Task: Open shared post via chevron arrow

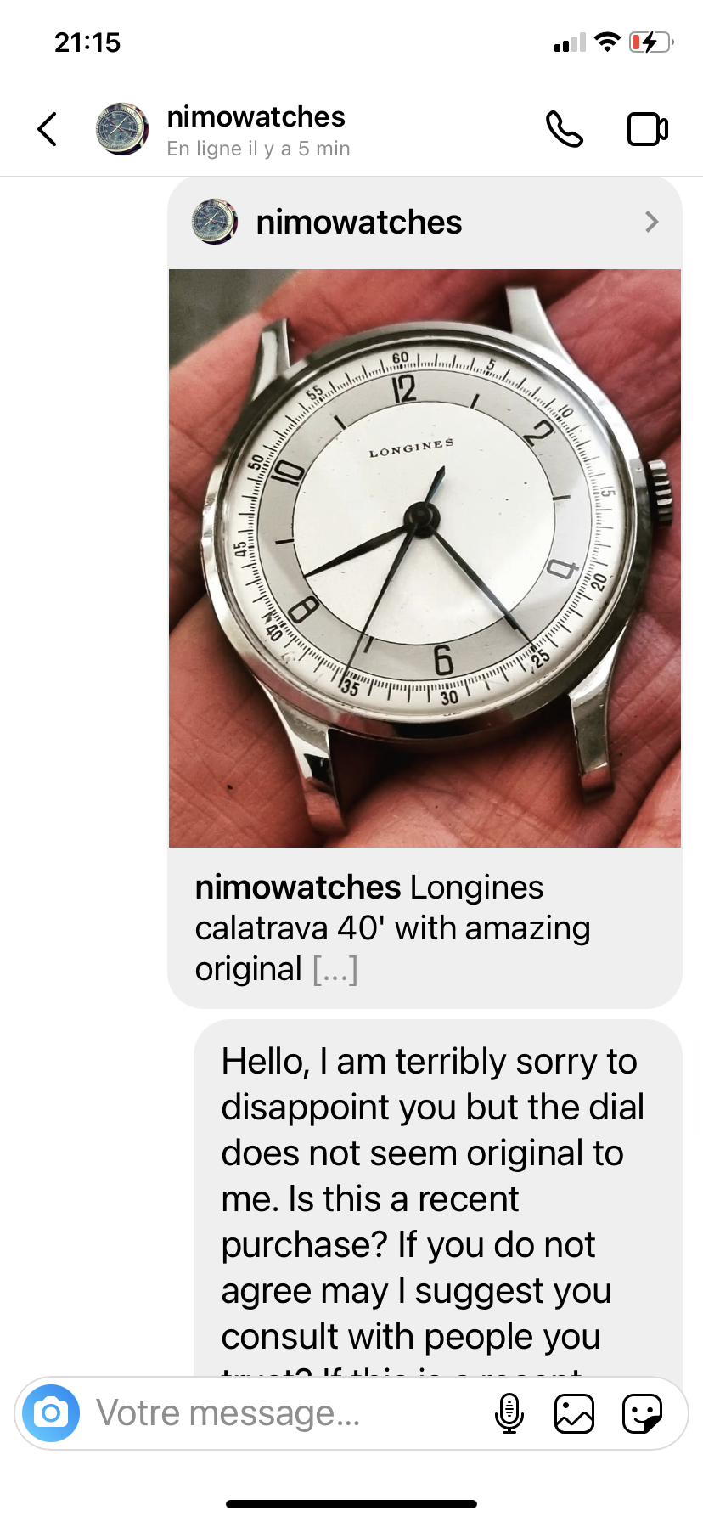Action: pyautogui.click(x=651, y=222)
